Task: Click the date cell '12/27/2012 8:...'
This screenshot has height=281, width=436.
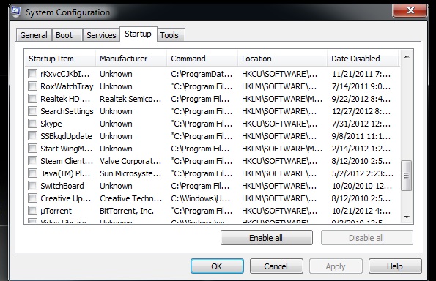Action: 361,111
